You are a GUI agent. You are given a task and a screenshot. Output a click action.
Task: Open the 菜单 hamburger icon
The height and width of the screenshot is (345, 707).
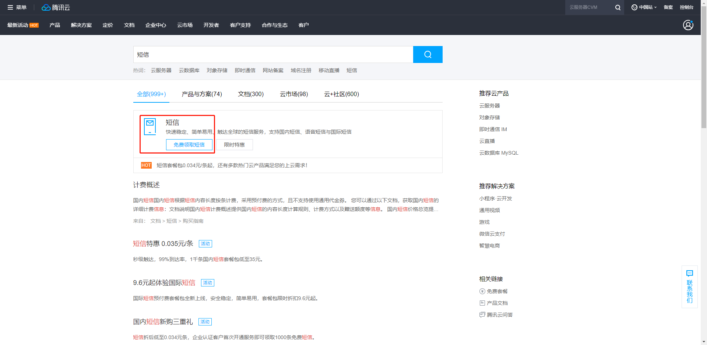click(10, 7)
